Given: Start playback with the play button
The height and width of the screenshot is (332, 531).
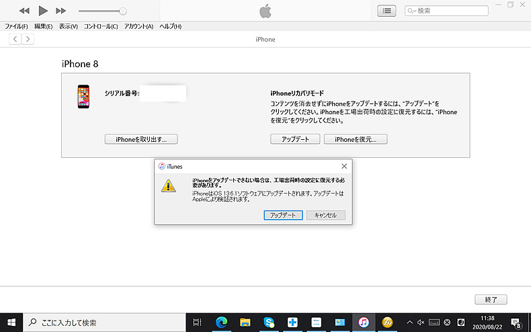Looking at the screenshot, I should 42,11.
